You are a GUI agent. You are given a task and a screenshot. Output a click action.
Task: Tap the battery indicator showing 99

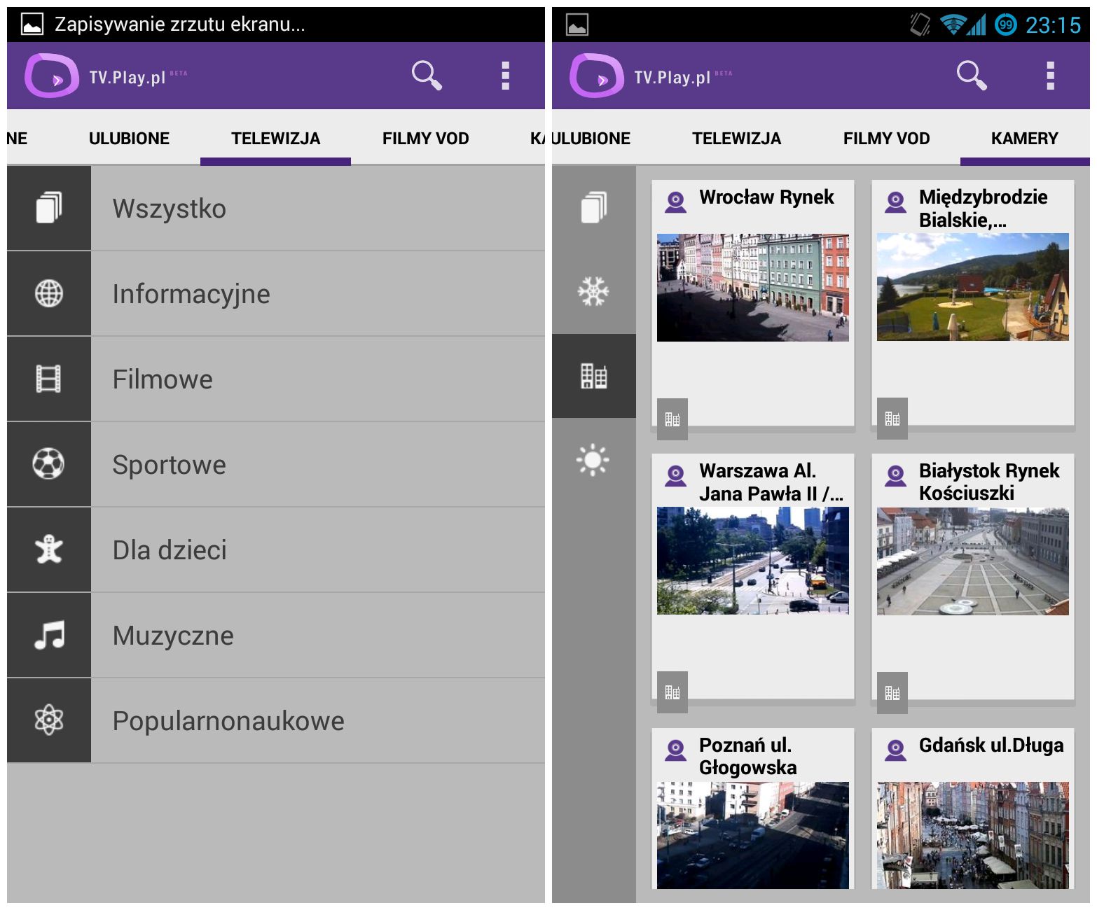[1006, 25]
